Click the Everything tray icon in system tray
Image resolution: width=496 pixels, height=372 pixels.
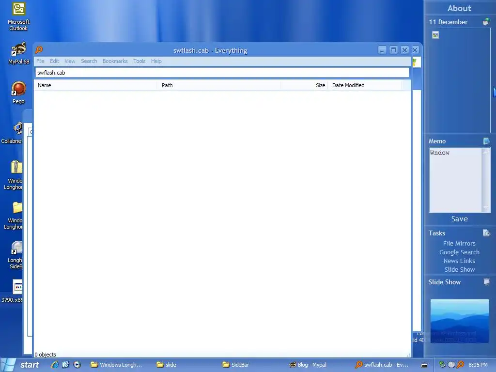coord(460,365)
